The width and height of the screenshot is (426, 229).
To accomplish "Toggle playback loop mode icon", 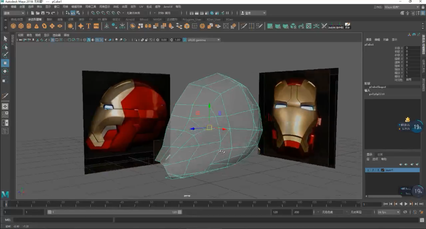I will tap(405, 212).
